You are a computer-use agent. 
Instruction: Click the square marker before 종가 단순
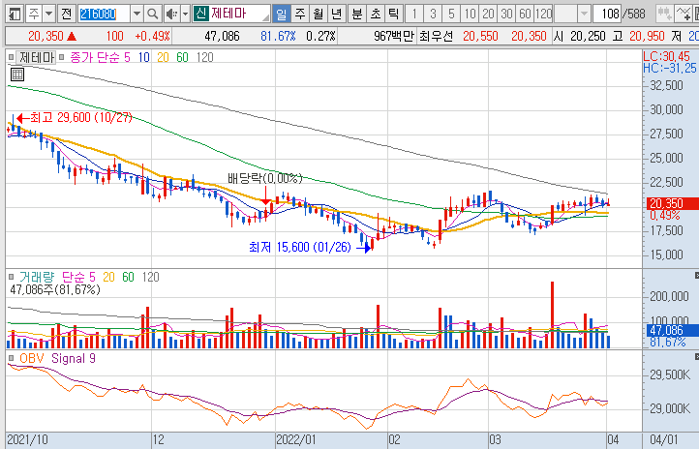click(62, 57)
